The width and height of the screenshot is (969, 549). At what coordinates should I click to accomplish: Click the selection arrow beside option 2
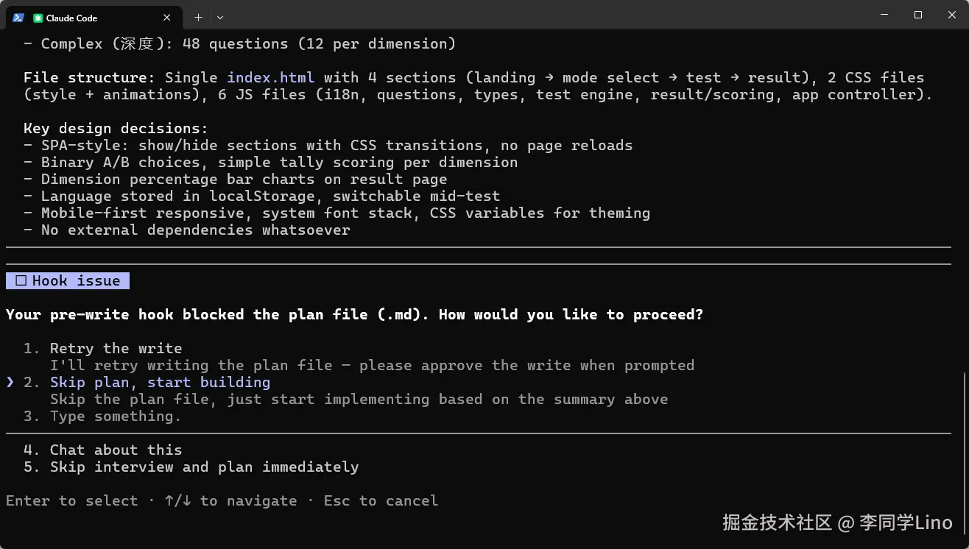[10, 382]
